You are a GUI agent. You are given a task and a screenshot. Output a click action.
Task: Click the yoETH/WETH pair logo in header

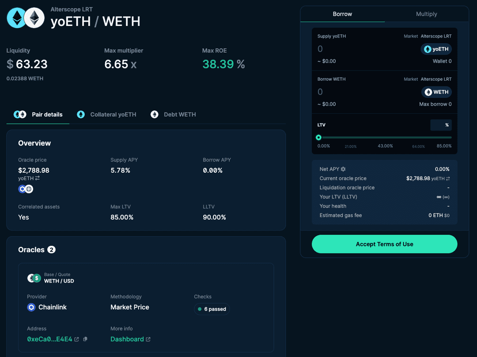pyautogui.click(x=25, y=19)
